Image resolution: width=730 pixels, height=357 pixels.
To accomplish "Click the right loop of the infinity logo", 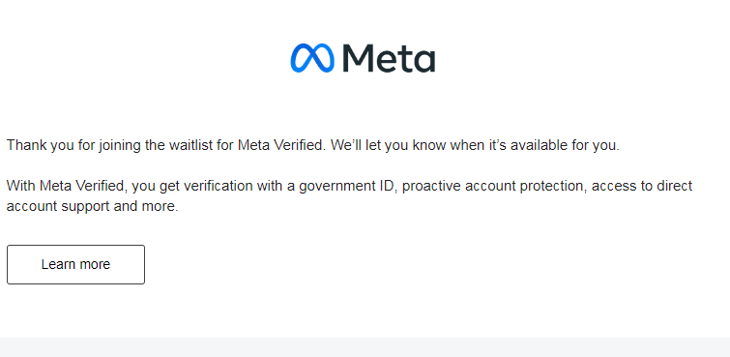I will pyautogui.click(x=324, y=58).
